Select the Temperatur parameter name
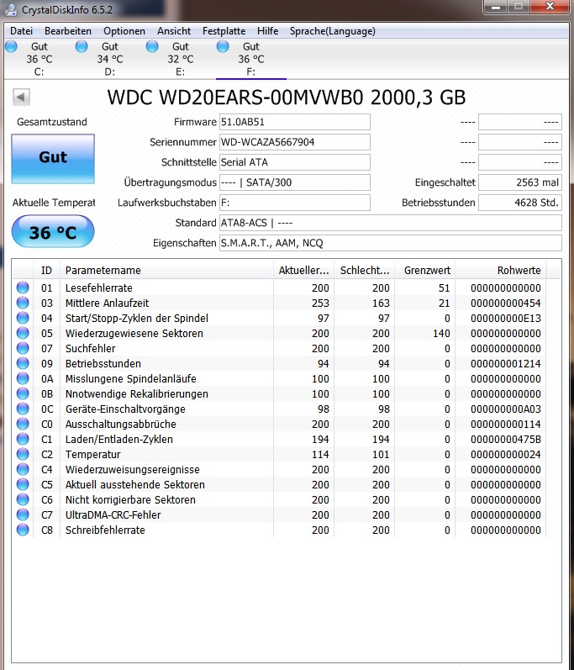 92,454
